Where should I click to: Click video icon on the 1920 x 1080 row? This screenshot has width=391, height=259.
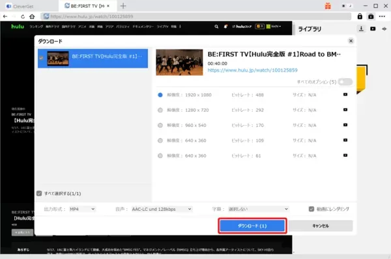point(345,94)
